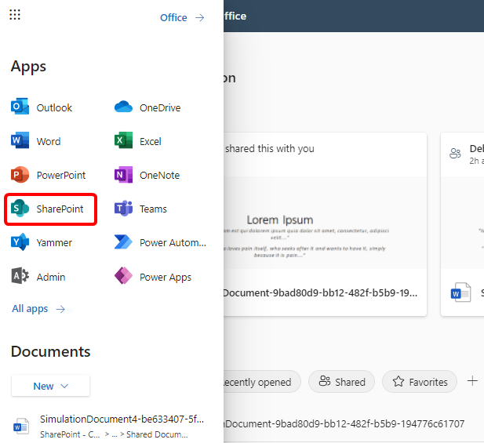Close the app launcher waffle menu
This screenshot has height=443, width=484.
pyautogui.click(x=15, y=16)
